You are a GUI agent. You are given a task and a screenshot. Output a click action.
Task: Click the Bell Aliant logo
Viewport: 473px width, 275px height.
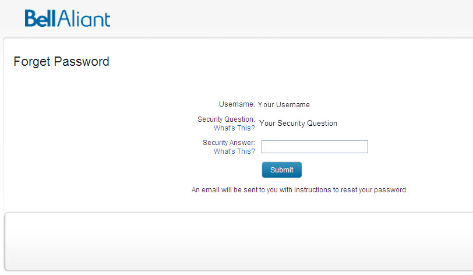coord(67,19)
